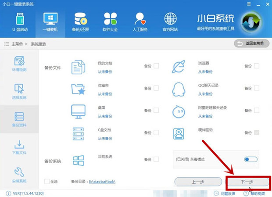Open the hamburger menu in title bar
The width and height of the screenshot is (272, 197).
pos(249,4)
